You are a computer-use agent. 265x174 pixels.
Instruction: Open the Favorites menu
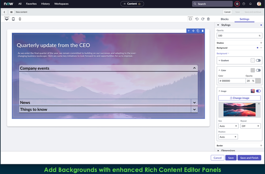click(31, 4)
